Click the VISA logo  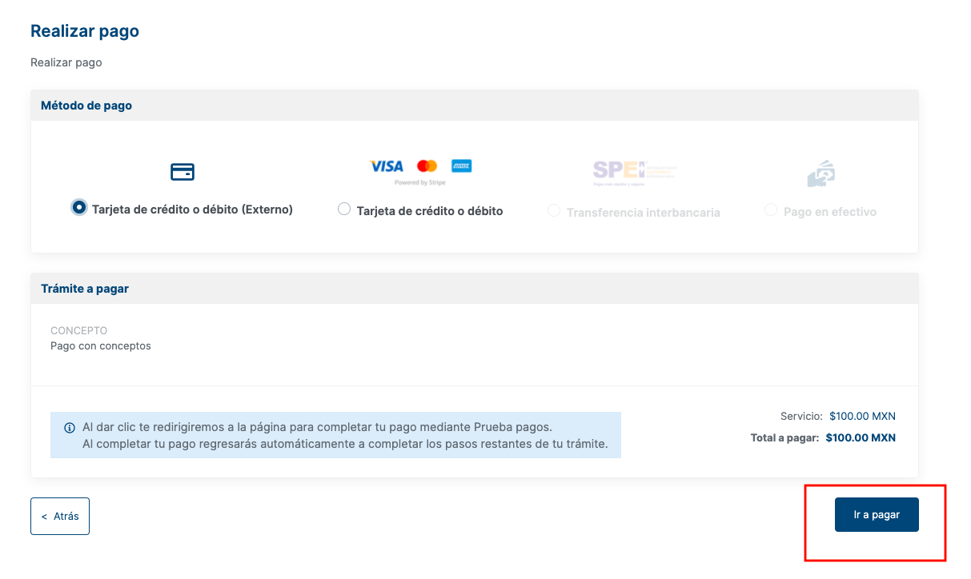(x=387, y=166)
